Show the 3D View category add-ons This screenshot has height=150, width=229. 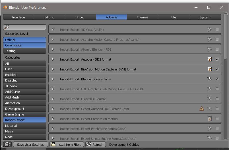tap(24, 86)
